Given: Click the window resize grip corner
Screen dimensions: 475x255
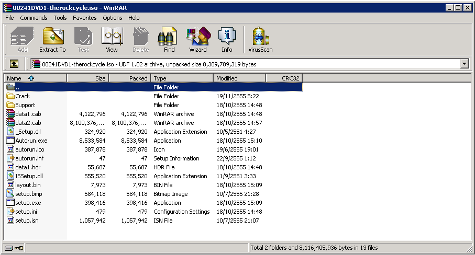Looking at the screenshot, I should pyautogui.click(x=469, y=249).
